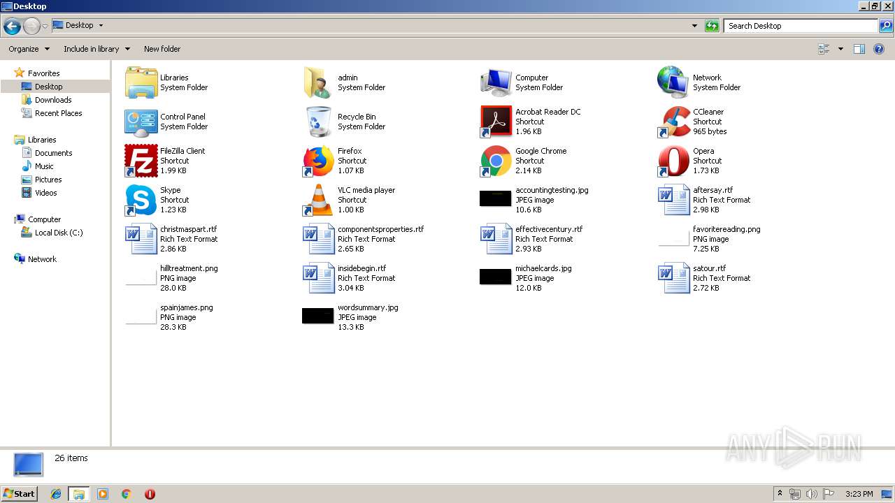Open Music library in navigation pane
895x503 pixels.
click(38, 166)
